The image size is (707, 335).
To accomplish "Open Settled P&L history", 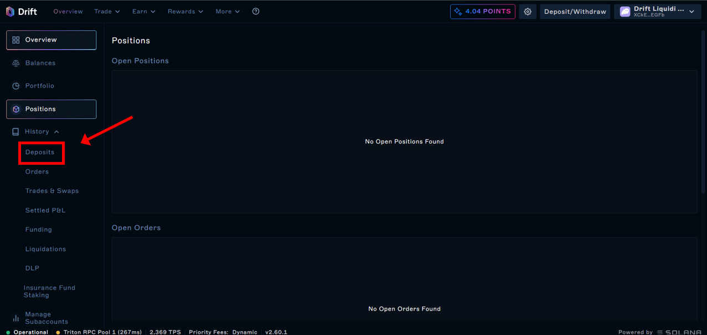I will (x=45, y=210).
